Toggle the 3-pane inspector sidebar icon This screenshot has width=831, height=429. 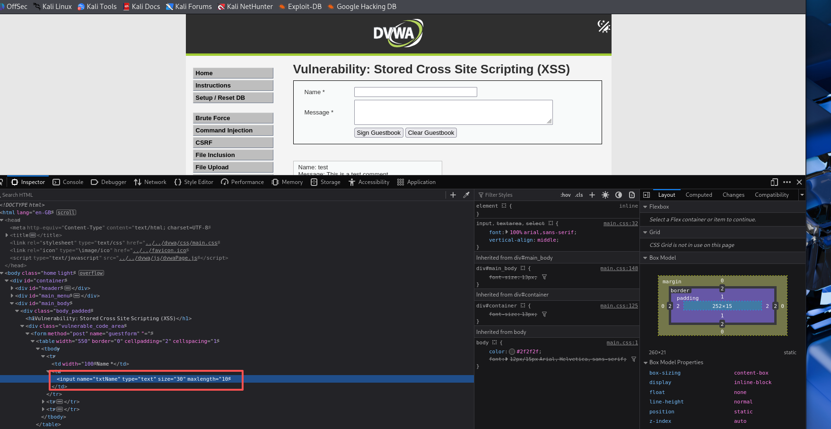(647, 195)
